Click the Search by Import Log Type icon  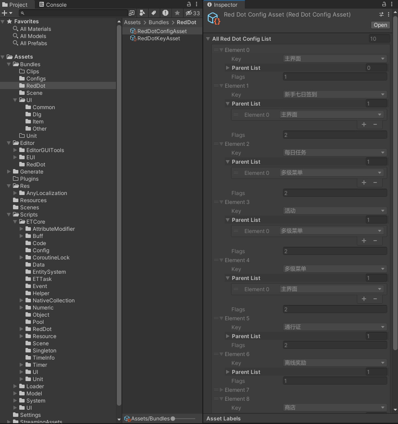[x=166, y=13]
